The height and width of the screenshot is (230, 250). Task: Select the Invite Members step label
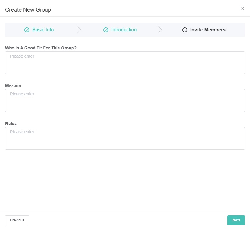tap(208, 30)
